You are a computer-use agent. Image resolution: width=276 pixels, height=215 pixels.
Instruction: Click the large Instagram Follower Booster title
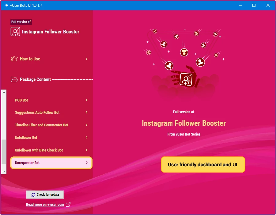point(184,123)
